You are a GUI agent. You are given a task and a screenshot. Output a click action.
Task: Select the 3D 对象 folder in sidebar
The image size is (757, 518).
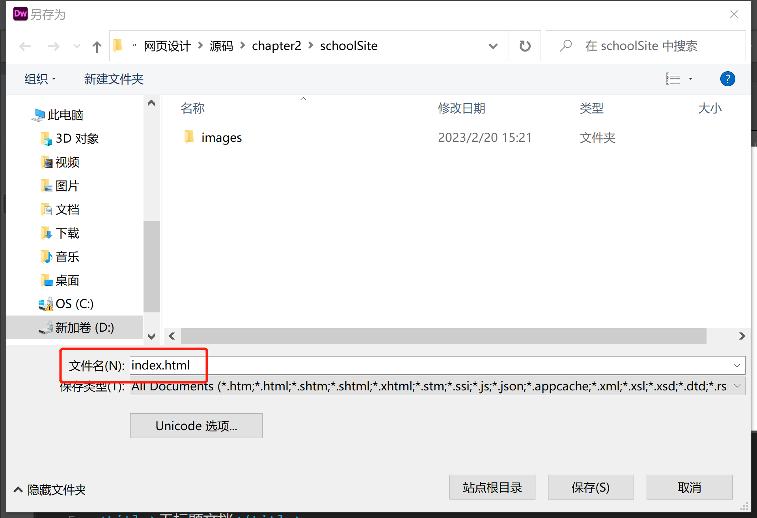point(77,139)
